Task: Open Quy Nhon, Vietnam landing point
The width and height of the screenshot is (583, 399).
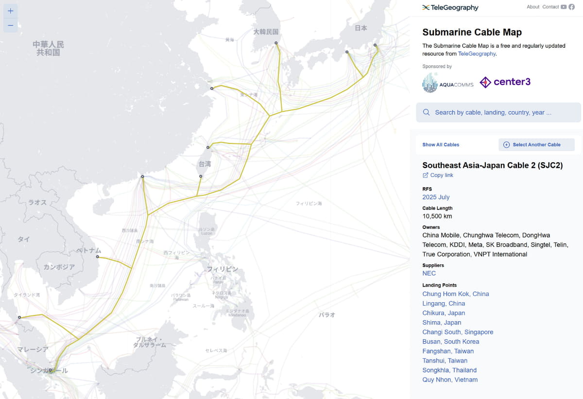Action: (x=450, y=380)
